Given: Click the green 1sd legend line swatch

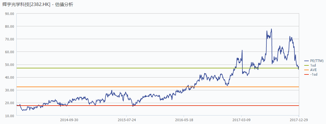Looking at the screenshot, I should [x=307, y=65].
